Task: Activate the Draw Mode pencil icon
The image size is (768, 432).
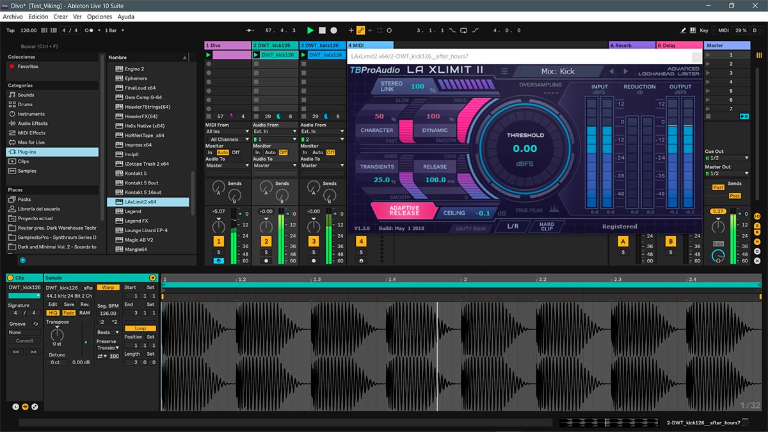Action: pos(684,30)
